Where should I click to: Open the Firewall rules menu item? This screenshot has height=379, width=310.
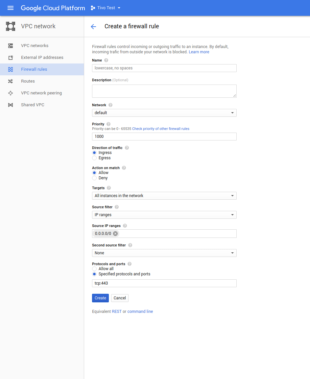[34, 69]
